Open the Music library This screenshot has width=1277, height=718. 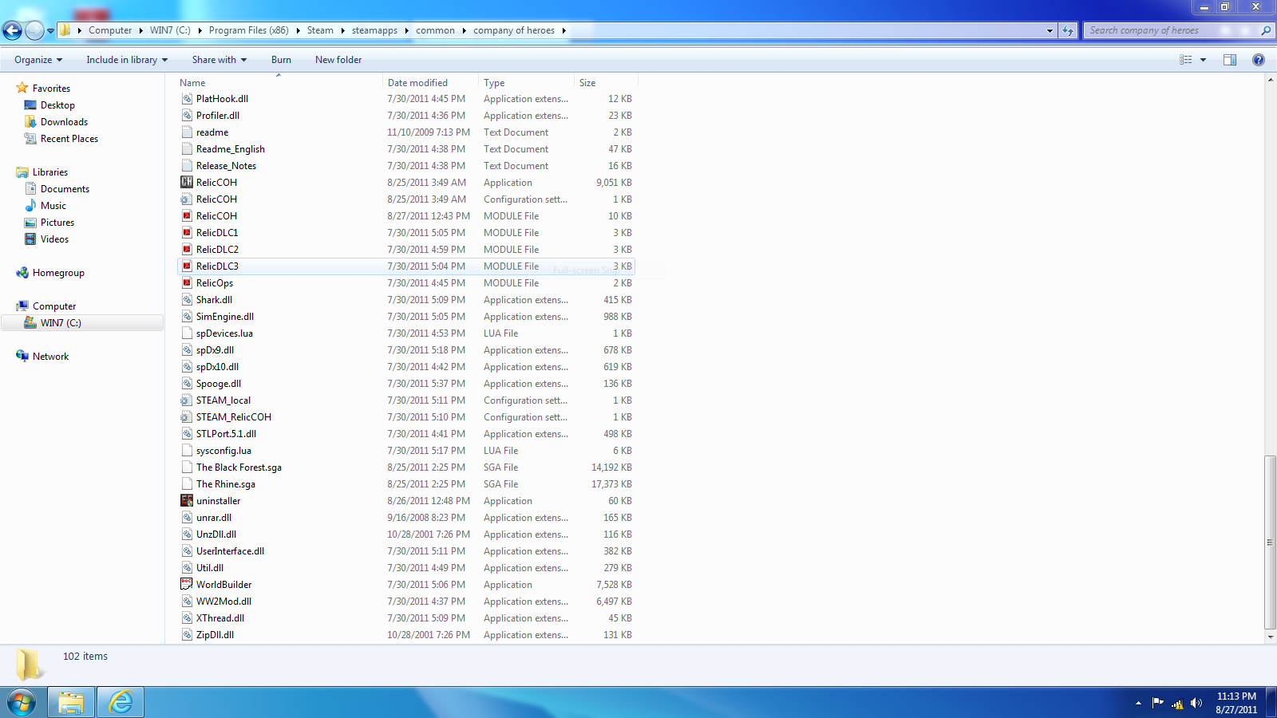(x=53, y=206)
